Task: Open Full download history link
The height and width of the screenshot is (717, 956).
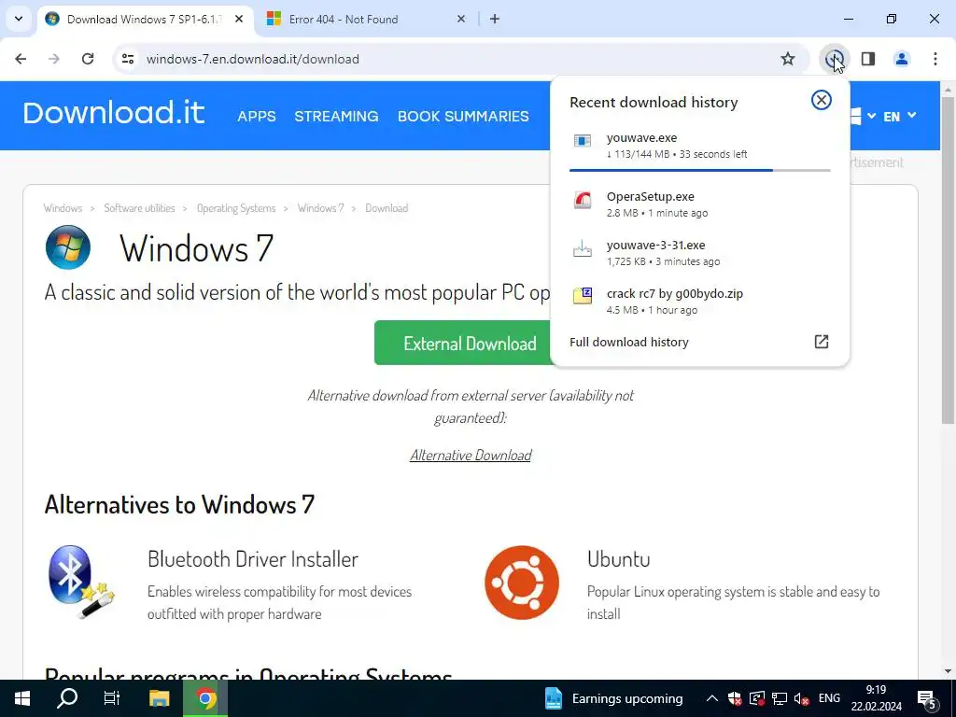Action: click(x=628, y=342)
